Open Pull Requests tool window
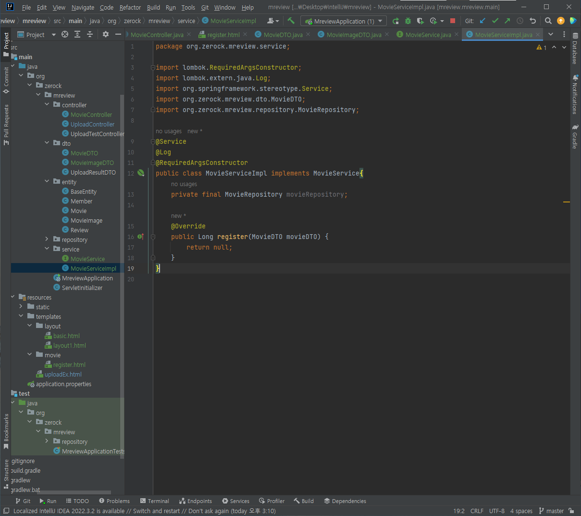Screen dimensions: 581x516 [x=6, y=125]
